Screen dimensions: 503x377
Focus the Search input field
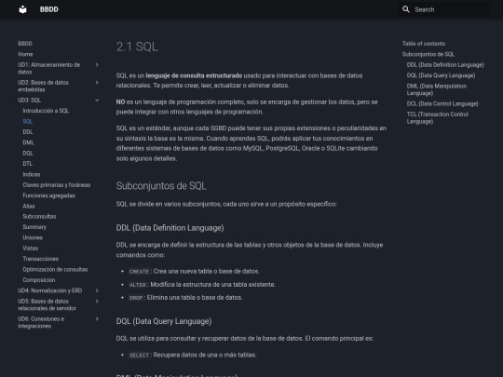click(443, 9)
